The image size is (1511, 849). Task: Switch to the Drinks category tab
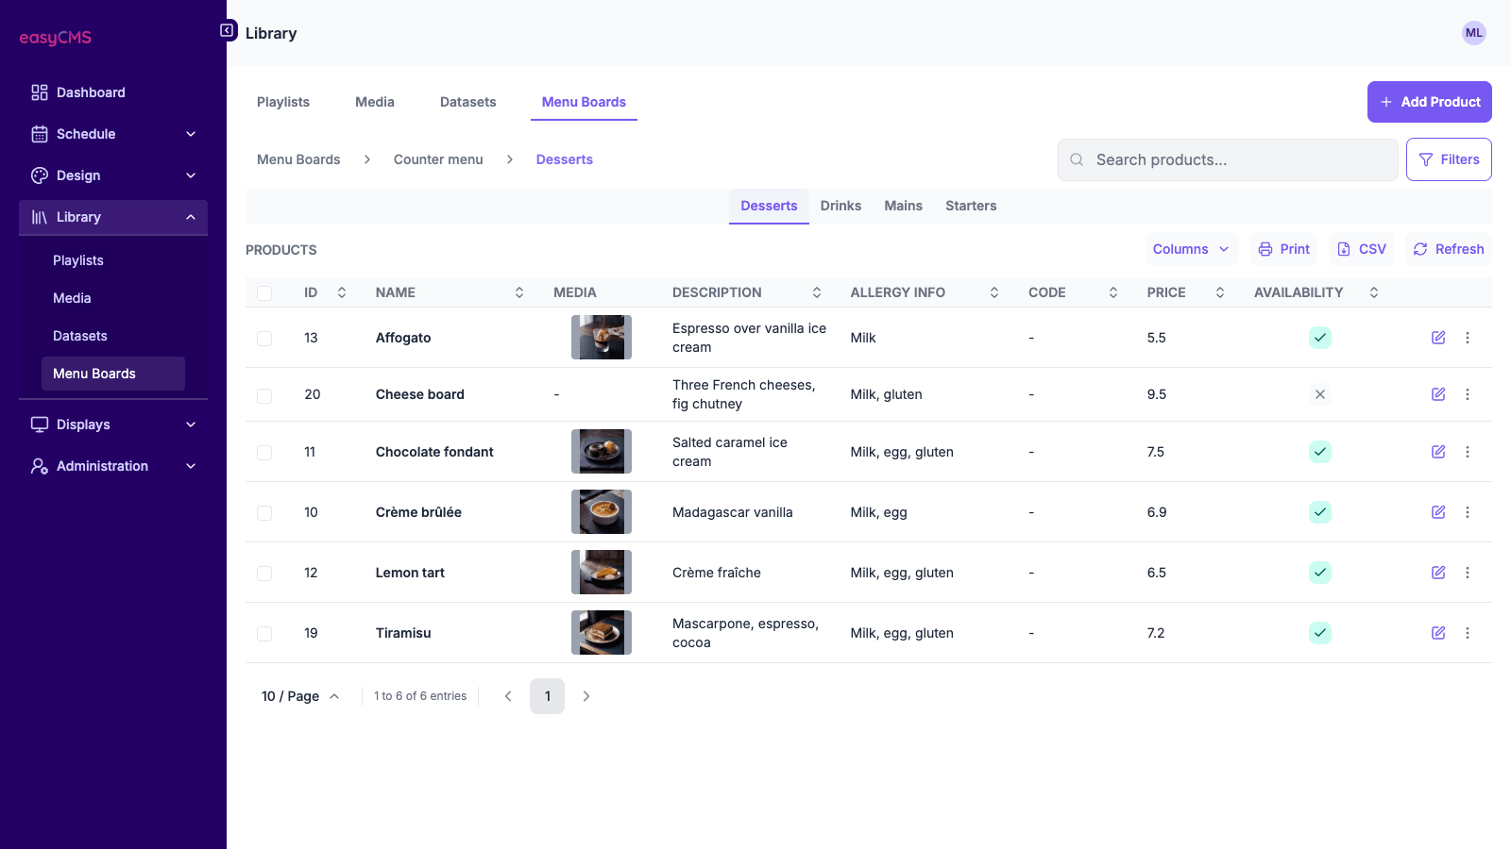(x=840, y=206)
